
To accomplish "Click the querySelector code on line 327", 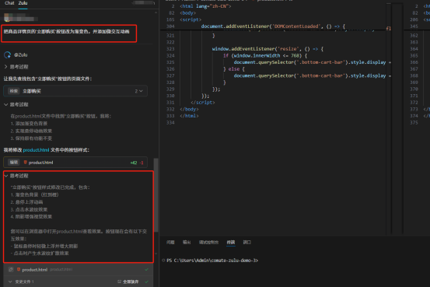I will pyautogui.click(x=312, y=75).
